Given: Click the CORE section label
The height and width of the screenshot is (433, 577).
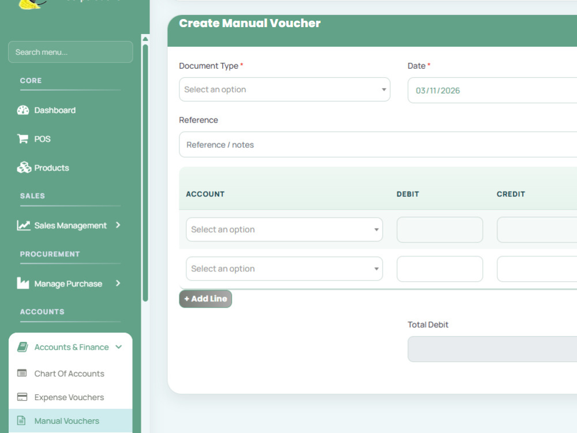Looking at the screenshot, I should pos(31,81).
